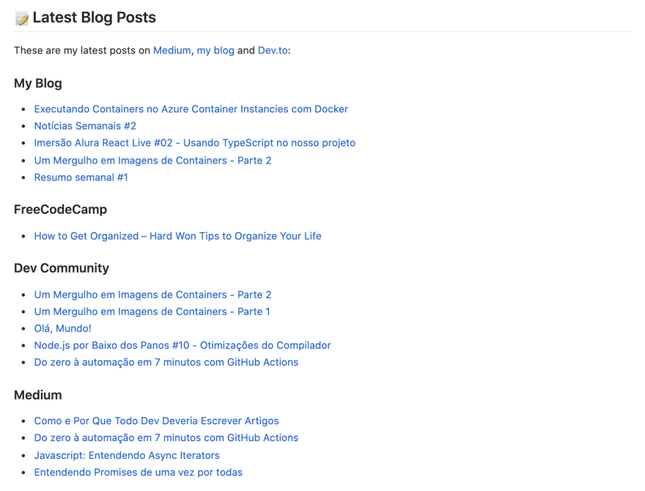645x491 pixels.
Task: Open 'Parte 2' Containers post under My Blog
Action: [x=152, y=160]
